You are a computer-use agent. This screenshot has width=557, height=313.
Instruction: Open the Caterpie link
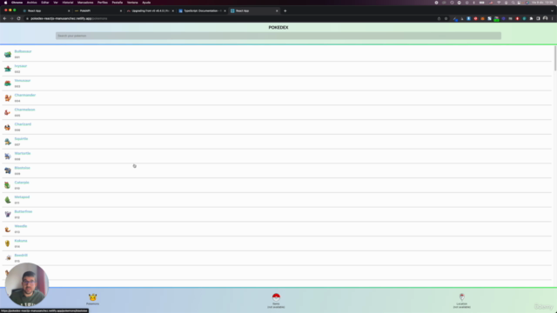pos(22,183)
